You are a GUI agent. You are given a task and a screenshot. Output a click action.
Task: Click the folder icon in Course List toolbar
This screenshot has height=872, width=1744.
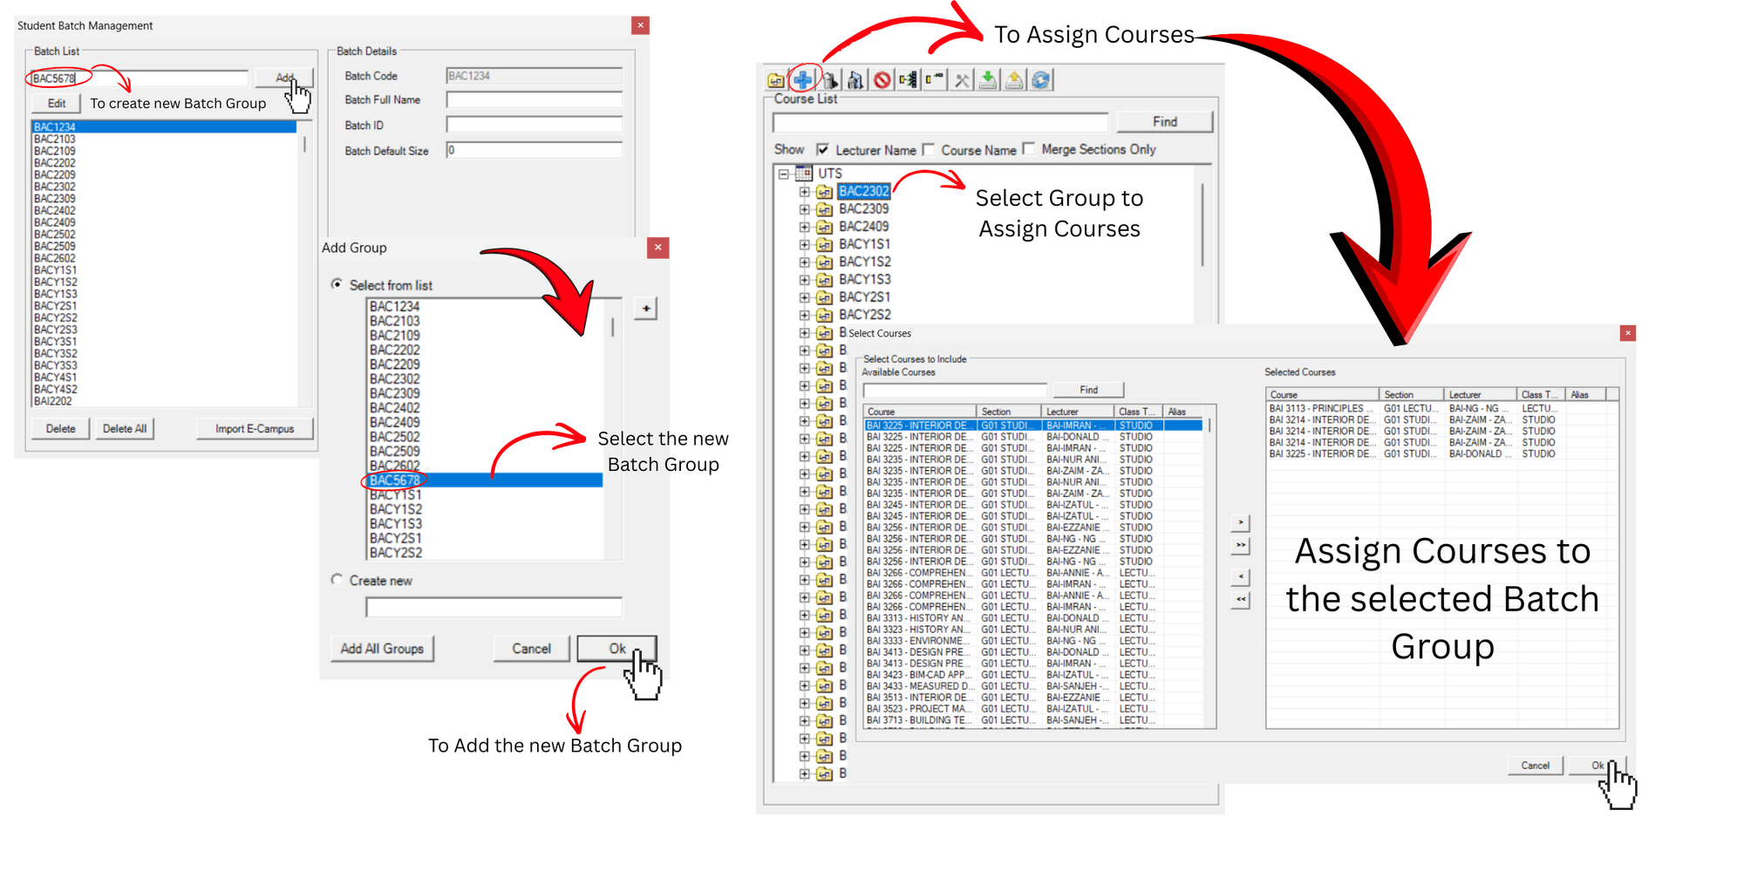[x=776, y=80]
